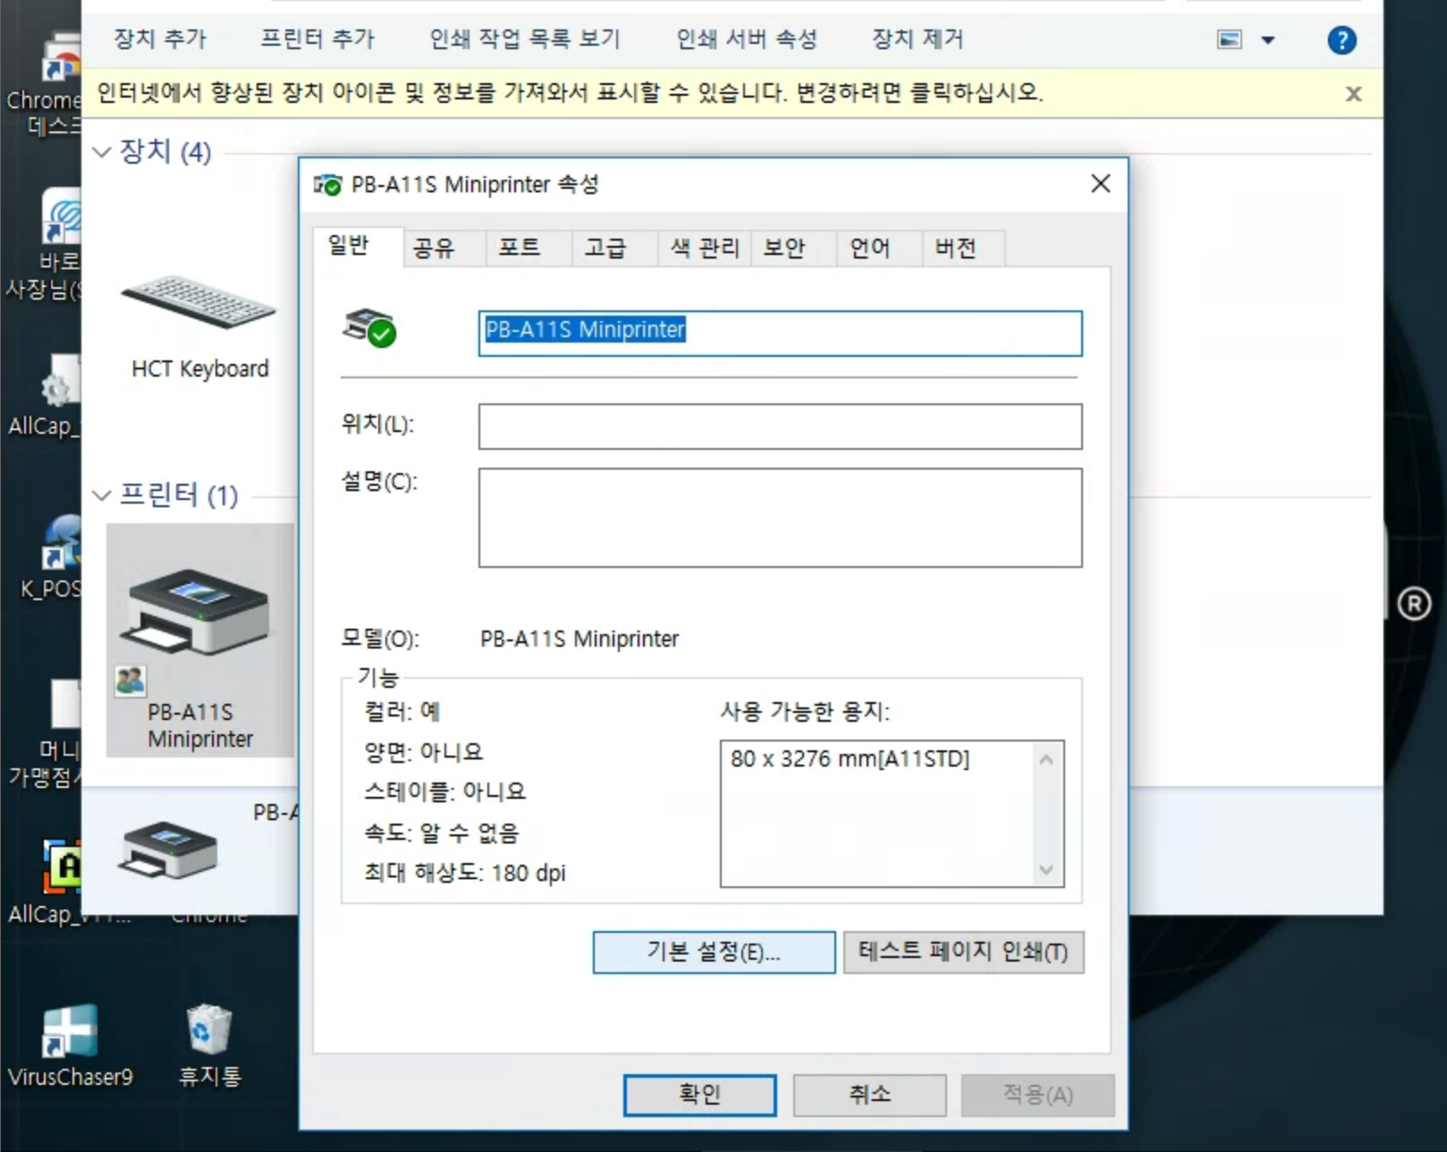Click the view options icon in toolbar
Image resolution: width=1447 pixels, height=1152 pixels.
[1230, 39]
